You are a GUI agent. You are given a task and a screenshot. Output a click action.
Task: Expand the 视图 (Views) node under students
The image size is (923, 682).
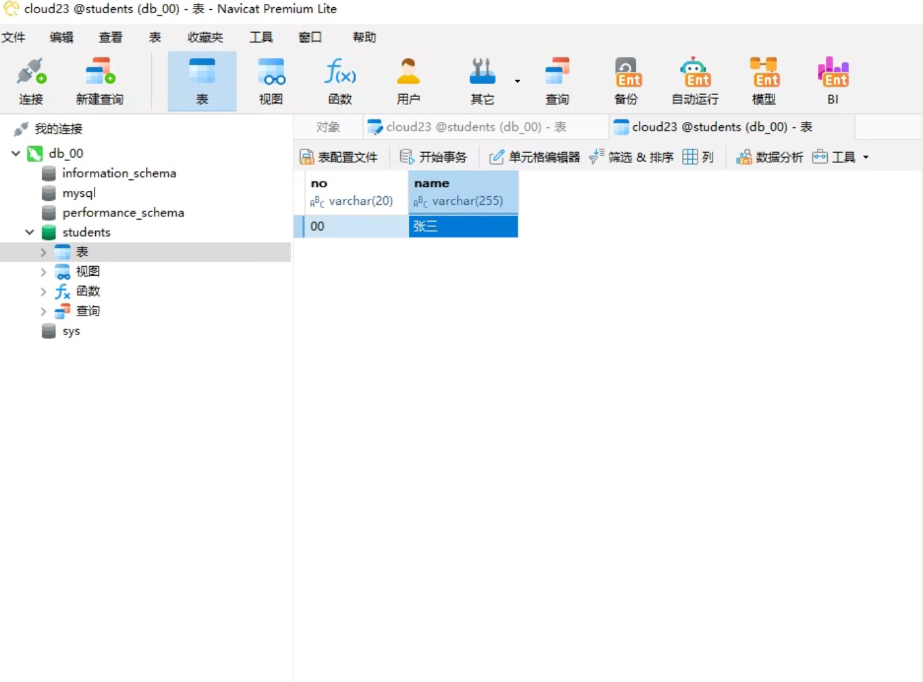[x=43, y=272]
